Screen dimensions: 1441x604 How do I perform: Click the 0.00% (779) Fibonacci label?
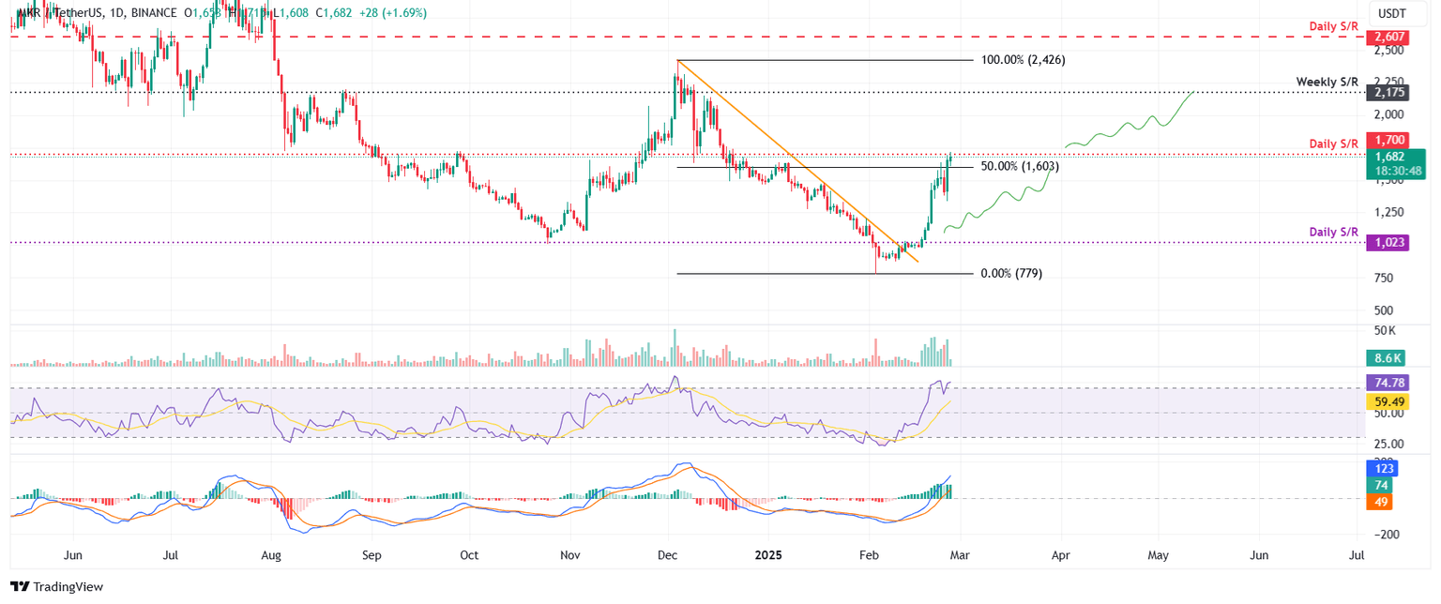(x=1011, y=274)
